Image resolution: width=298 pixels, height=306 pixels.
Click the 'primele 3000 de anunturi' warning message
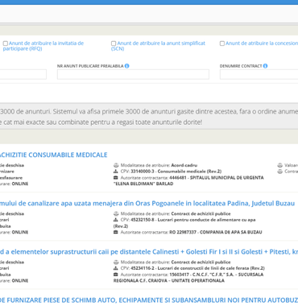click(x=149, y=117)
